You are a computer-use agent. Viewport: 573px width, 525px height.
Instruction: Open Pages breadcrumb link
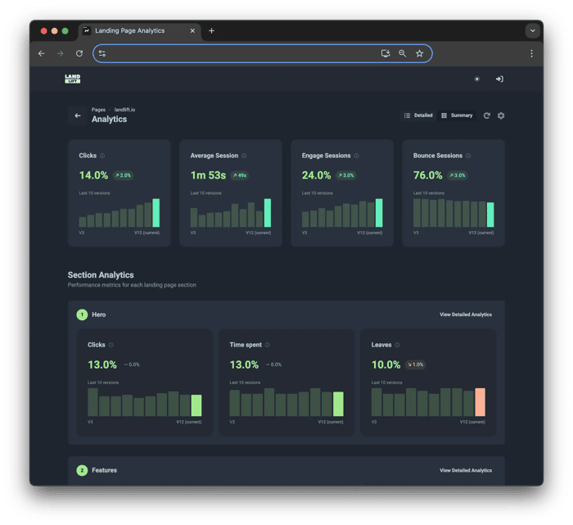98,110
